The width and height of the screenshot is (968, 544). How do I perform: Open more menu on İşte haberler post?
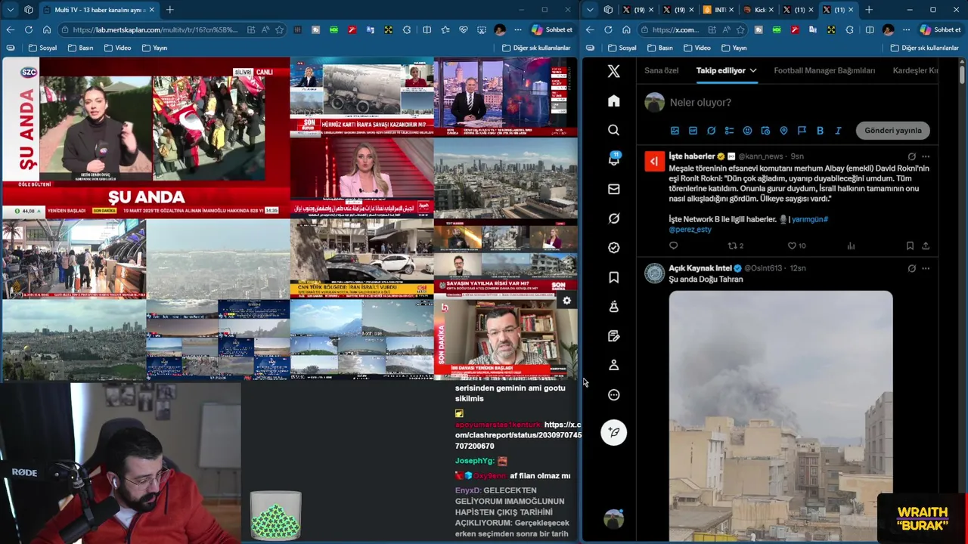(x=926, y=156)
